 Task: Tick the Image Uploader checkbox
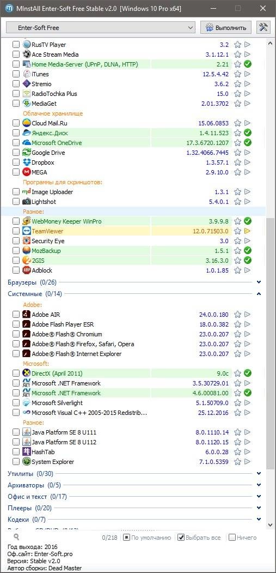click(16, 192)
